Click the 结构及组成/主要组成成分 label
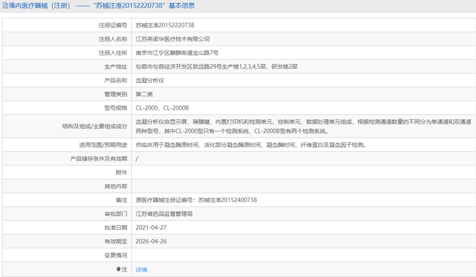 (x=95, y=126)
